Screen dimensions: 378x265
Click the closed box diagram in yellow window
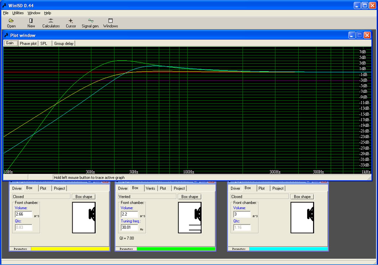click(x=84, y=218)
